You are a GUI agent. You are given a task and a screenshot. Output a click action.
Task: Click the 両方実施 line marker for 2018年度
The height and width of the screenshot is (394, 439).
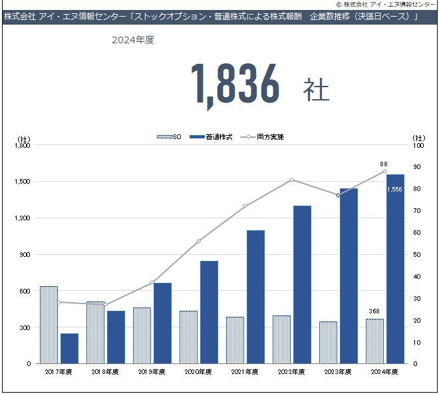click(105, 305)
